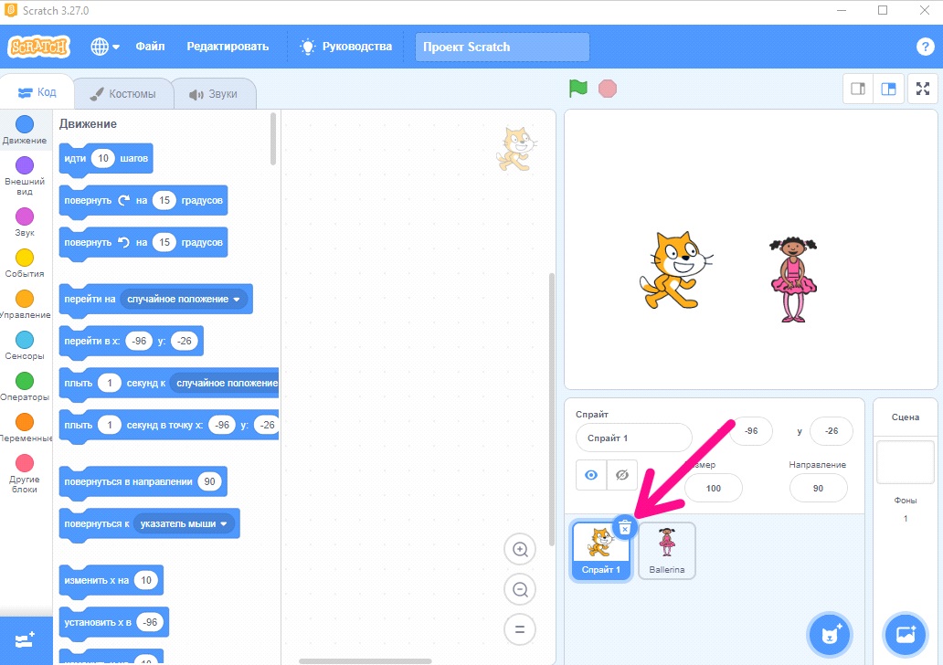Click 90 value in повернуться в направлении block
The height and width of the screenshot is (665, 943).
[209, 481]
